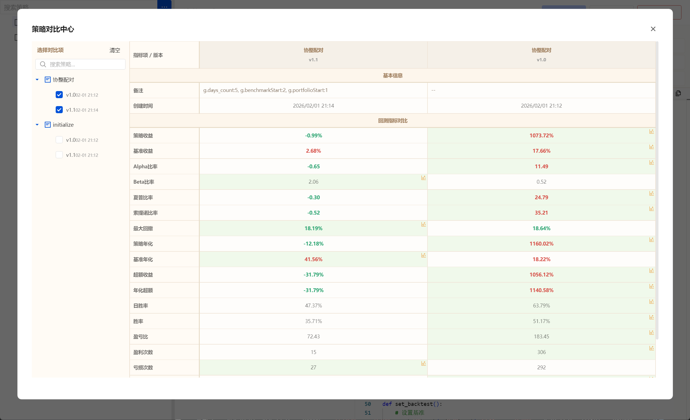
Task: Close the 策略对比中心 dialog
Action: click(653, 29)
